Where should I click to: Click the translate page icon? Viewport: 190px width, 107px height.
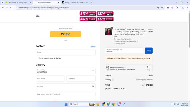tap(158, 7)
